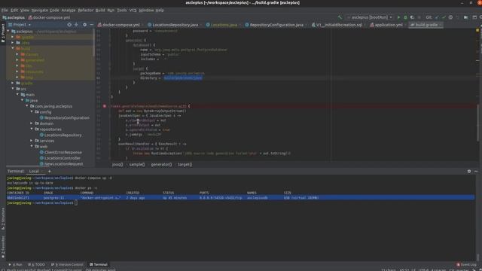Click expand/collapse all icon in Project panel
The image size is (482, 271).
coord(76,25)
